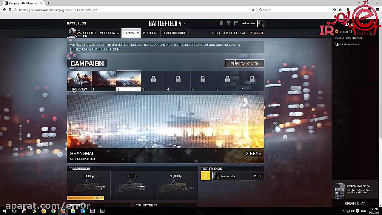Click the browser back arrow

pos(4,10)
